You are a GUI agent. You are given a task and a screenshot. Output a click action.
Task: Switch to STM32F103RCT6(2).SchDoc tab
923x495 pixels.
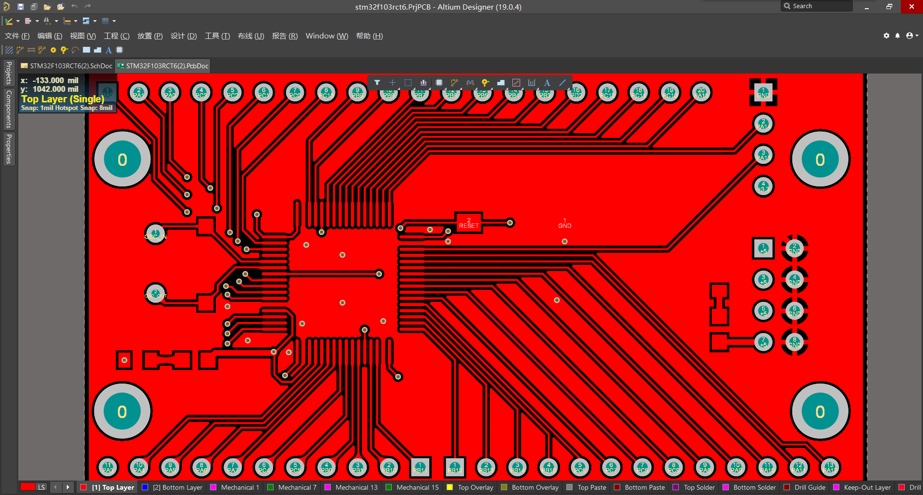[x=67, y=66]
